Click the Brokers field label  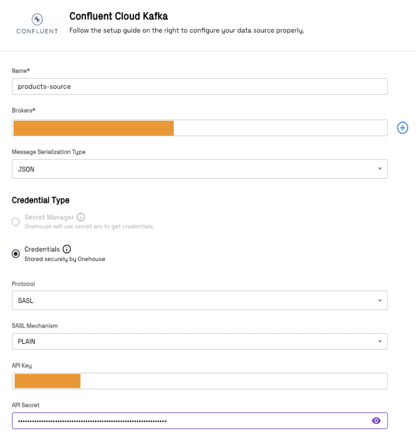(23, 110)
